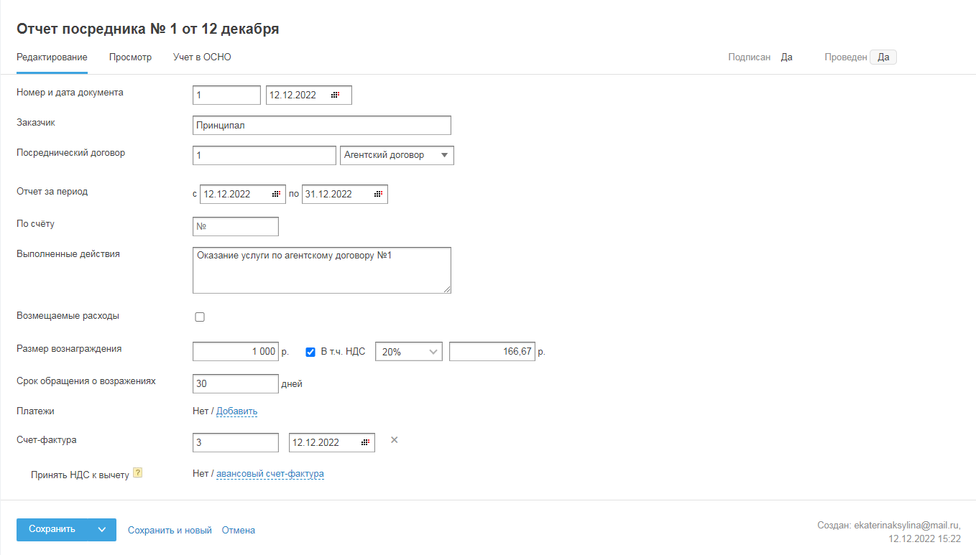Focus the Выполненные действия text area
Viewport: 976px width, 555px height.
click(322, 270)
